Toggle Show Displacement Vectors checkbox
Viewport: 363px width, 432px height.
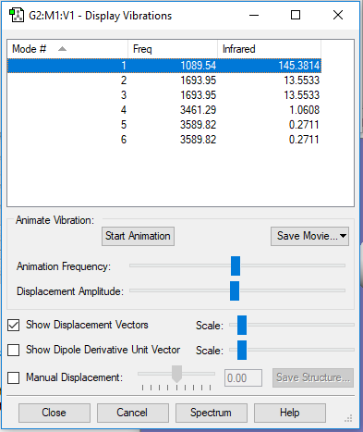14,325
